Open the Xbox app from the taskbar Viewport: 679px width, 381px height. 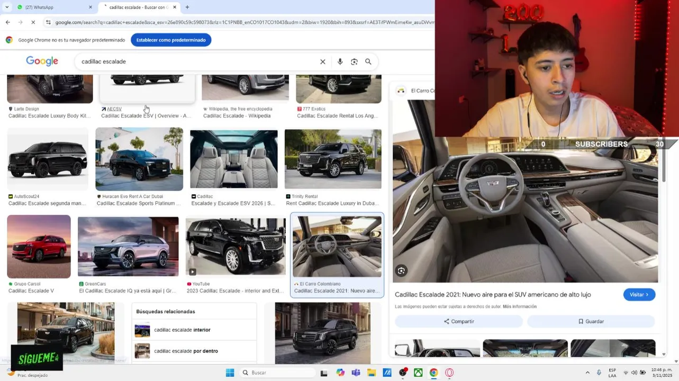click(x=418, y=373)
